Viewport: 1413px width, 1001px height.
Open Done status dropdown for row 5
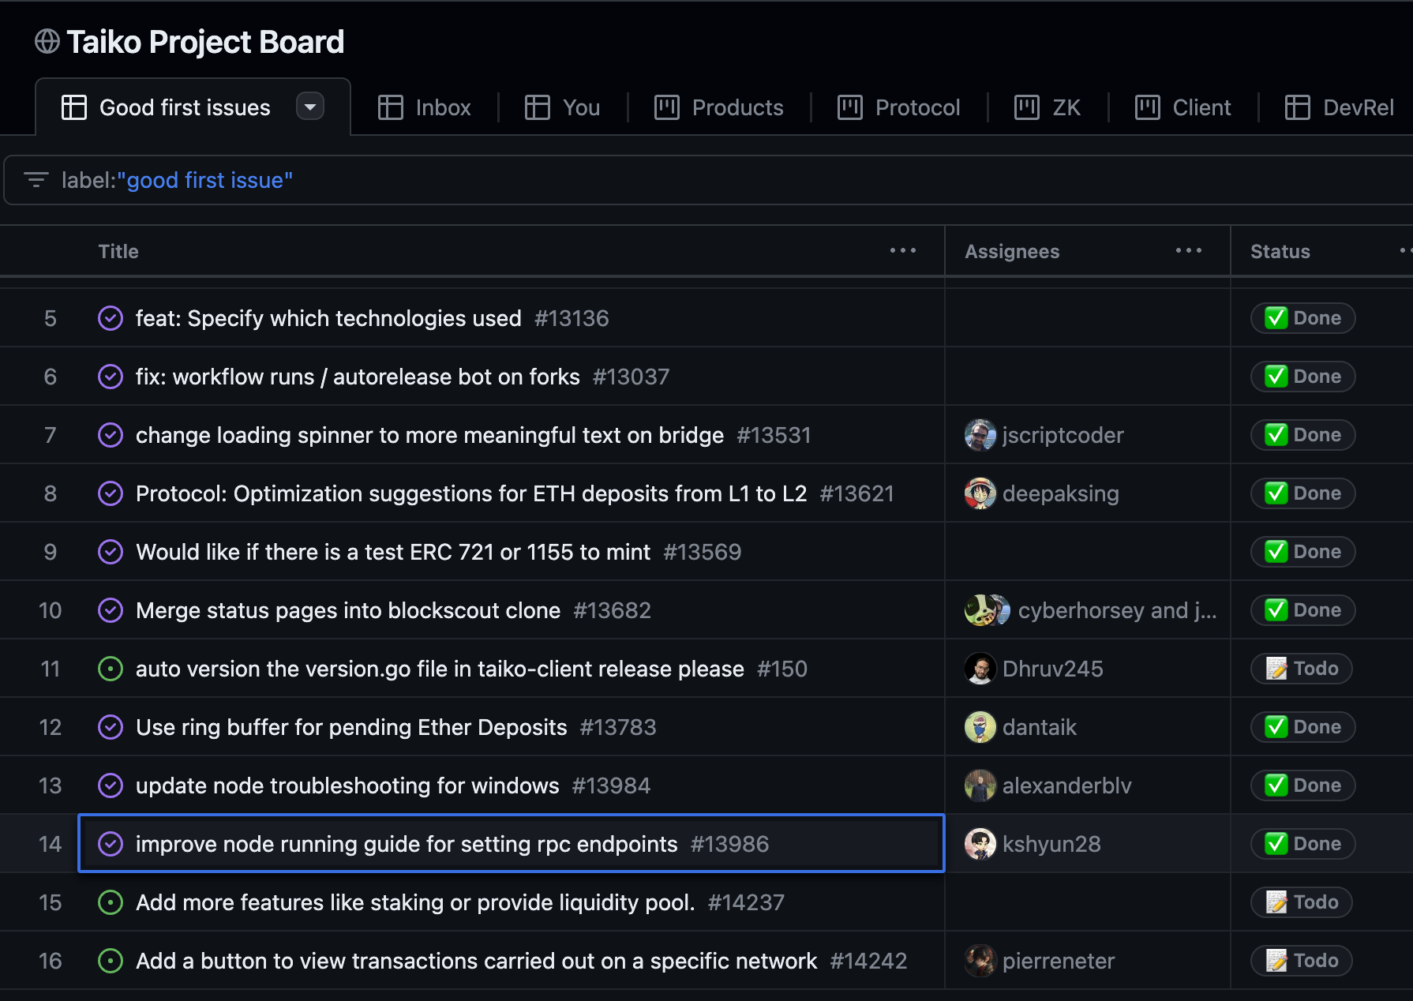tap(1303, 318)
